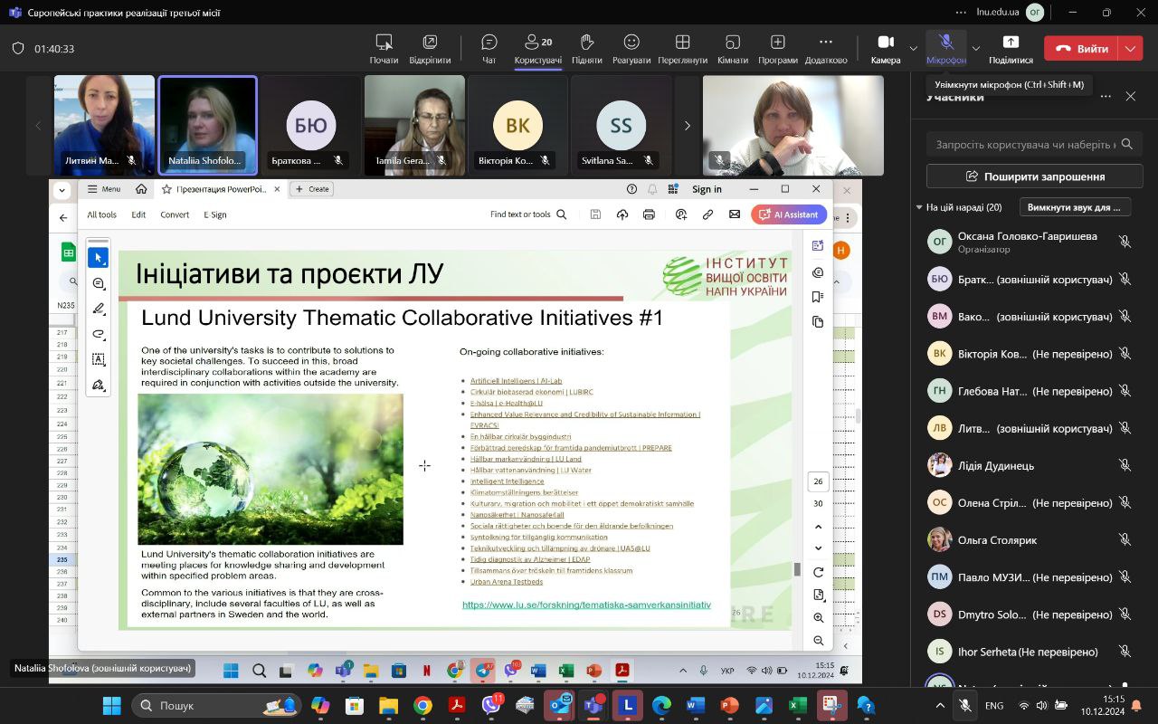Select the freehand draw tool in shared Acrobat

tap(98, 334)
